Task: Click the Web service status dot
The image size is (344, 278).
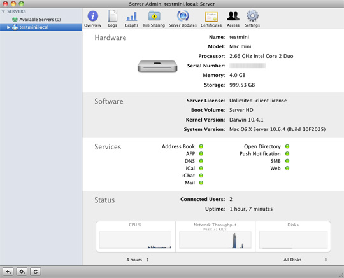Action: 287,168
